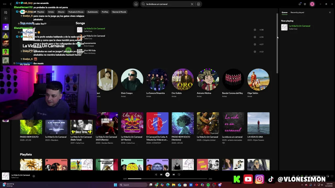The width and height of the screenshot is (335, 188).
Task: Select Vivir Mi Vida song title
Action: click(x=90, y=50)
